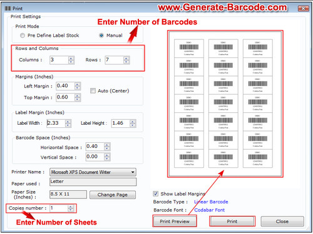The width and height of the screenshot is (313, 234).
Task: Decrease Copies number with down arrow
Action: (x=71, y=210)
